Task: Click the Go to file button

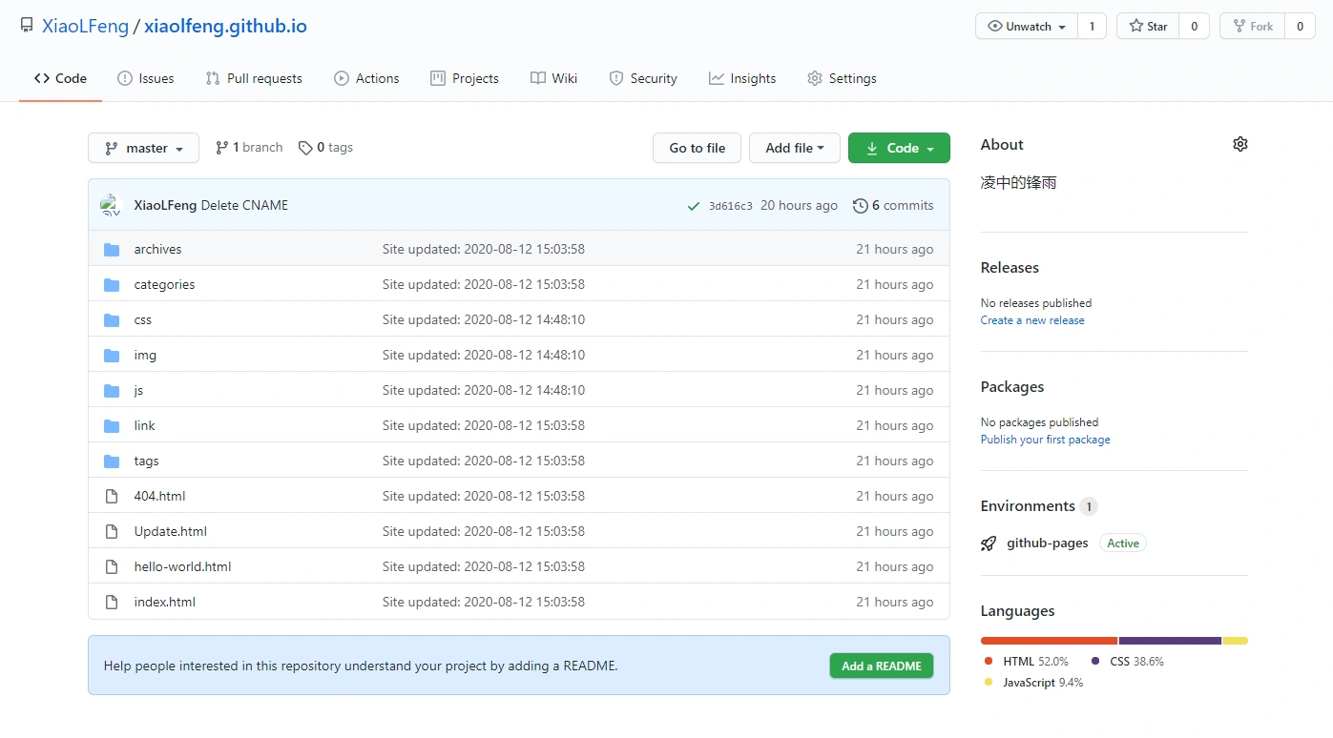Action: coord(698,148)
